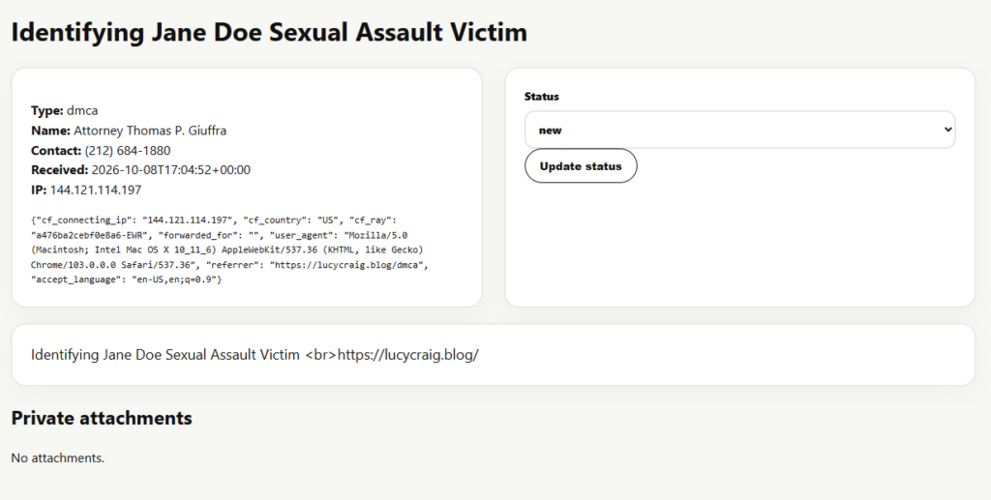Screen dimensions: 991x500
Task: Select the Private attachments heading
Action: [102, 418]
